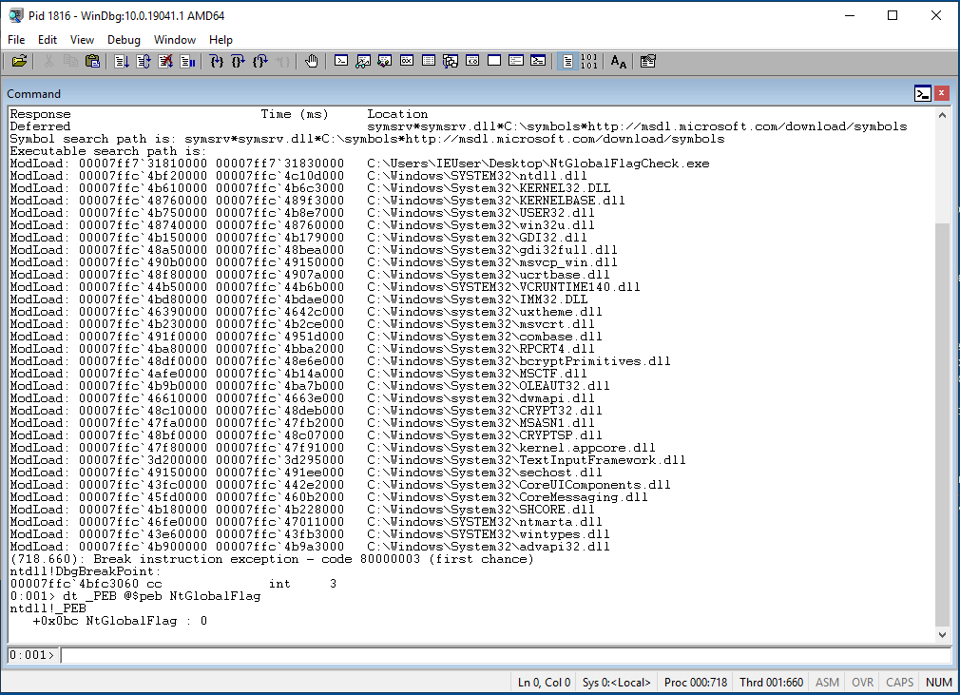Viewport: 960px width, 695px height.
Task: Change the font with the AA icon
Action: click(617, 61)
